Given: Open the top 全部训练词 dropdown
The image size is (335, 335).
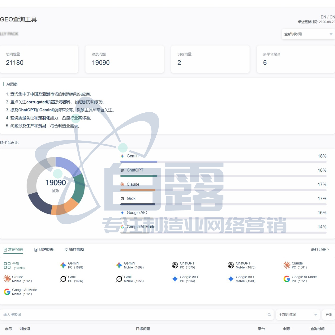Looking at the screenshot, I should click(308, 34).
